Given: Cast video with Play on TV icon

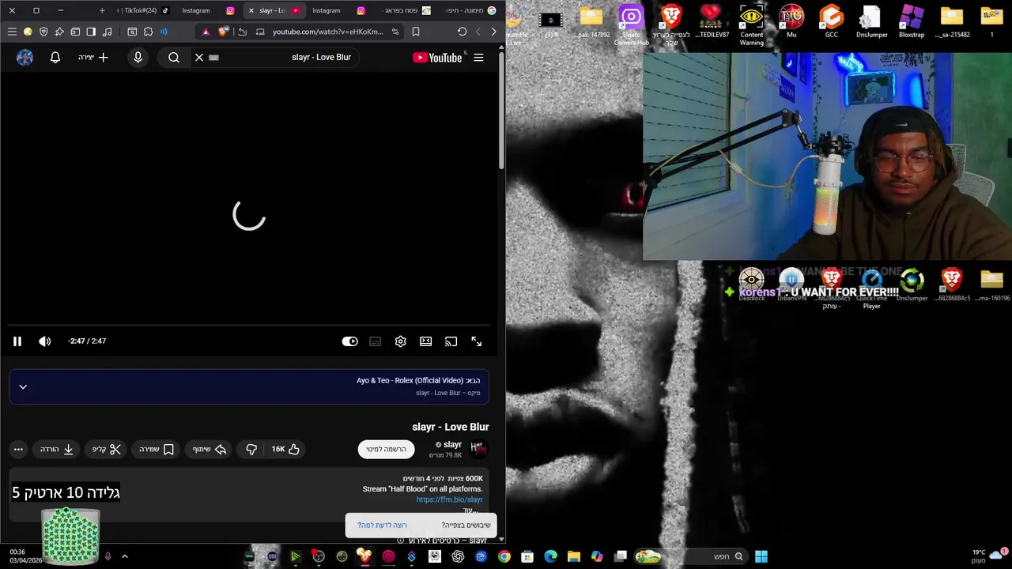Looking at the screenshot, I should click(x=451, y=341).
